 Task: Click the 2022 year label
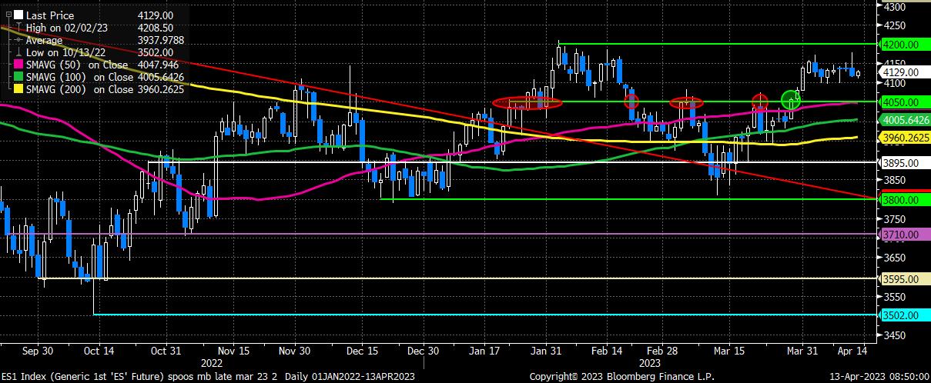pyautogui.click(x=212, y=362)
